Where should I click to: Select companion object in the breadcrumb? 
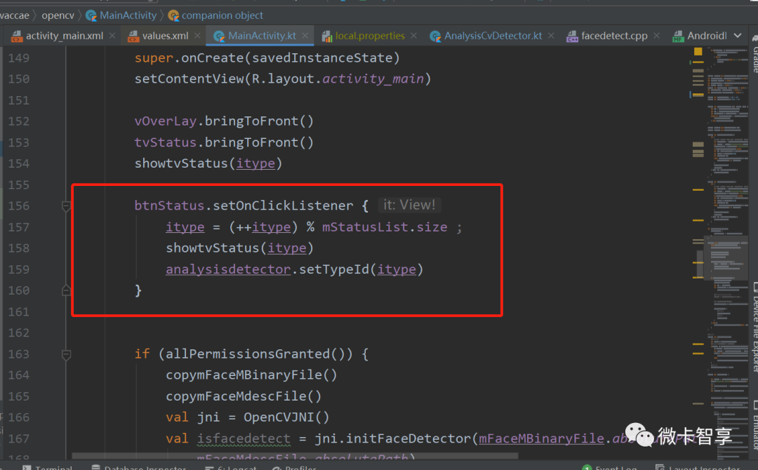(x=222, y=15)
